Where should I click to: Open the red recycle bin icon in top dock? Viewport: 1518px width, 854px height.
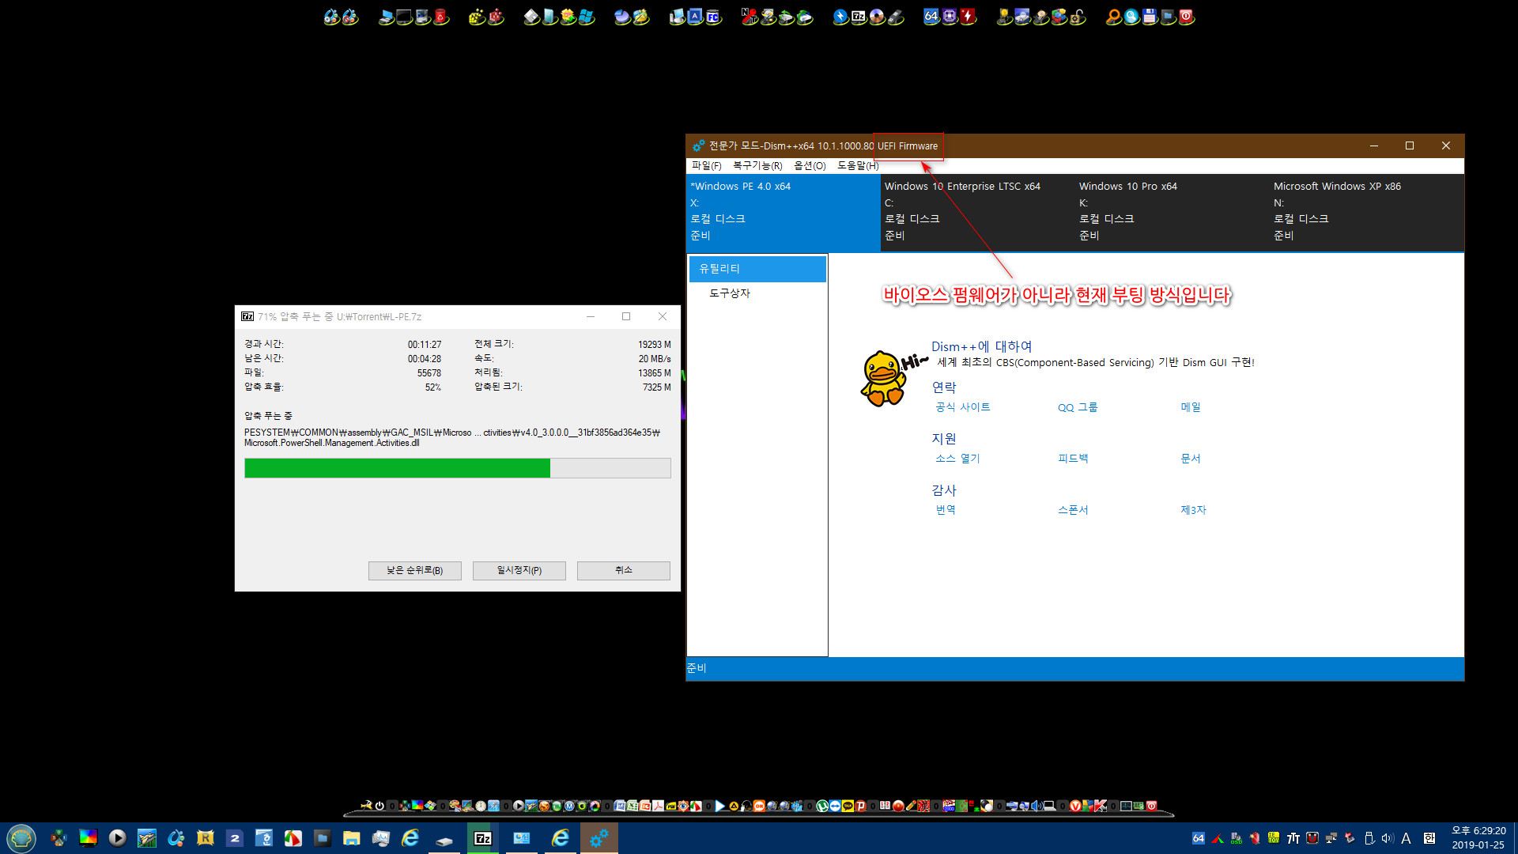tap(441, 17)
